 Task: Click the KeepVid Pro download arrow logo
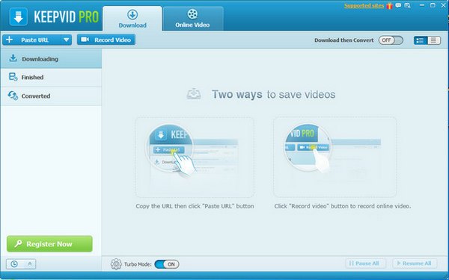pos(18,17)
